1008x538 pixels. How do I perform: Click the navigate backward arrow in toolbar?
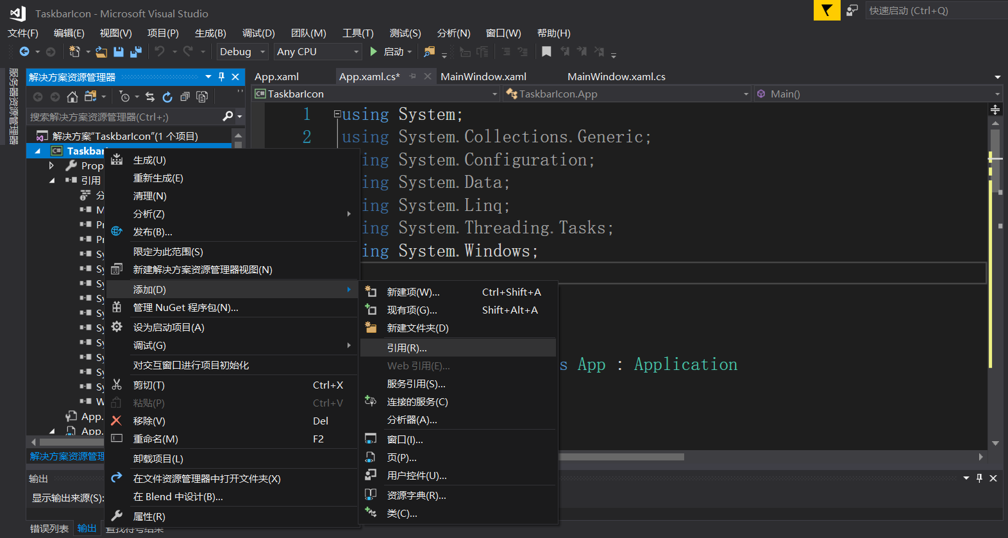tap(24, 52)
